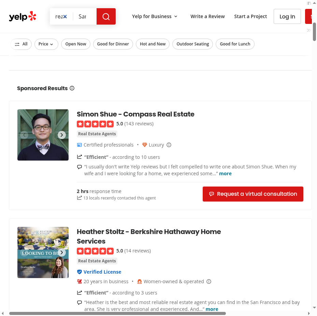Click the vertical scrollbar thumb

point(314,32)
